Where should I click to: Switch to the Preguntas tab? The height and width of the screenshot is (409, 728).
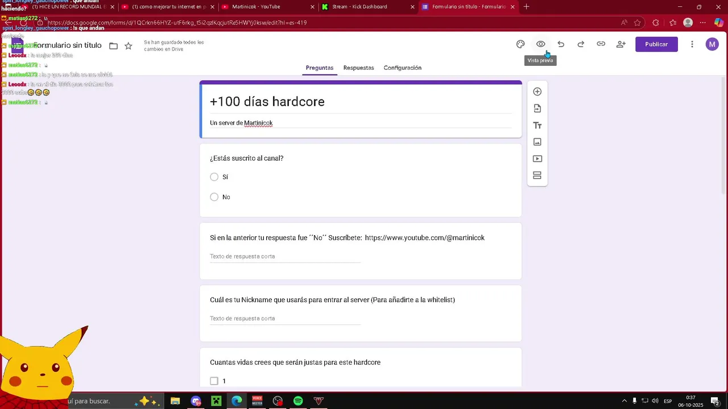coord(320,68)
